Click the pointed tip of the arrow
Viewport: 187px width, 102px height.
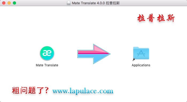tap(108, 54)
